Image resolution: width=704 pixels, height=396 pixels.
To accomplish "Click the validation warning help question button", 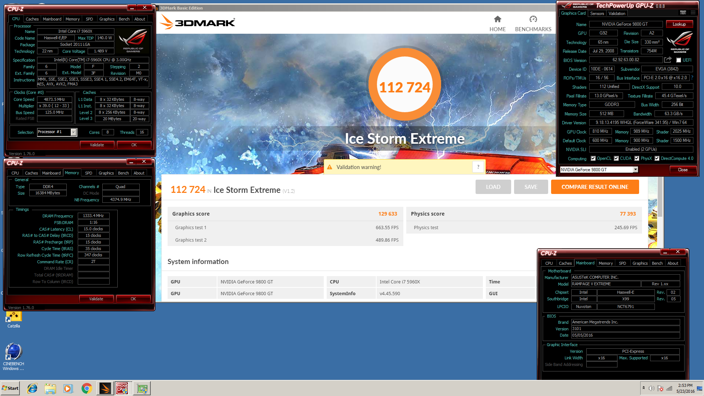I will (x=478, y=167).
